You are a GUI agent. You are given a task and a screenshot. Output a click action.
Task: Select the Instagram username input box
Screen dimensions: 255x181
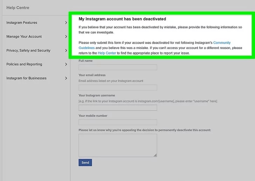(x=118, y=108)
